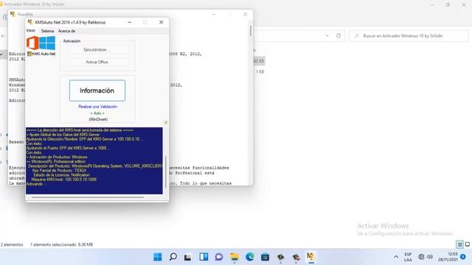Click status bar text '2 elementos'
This screenshot has height=265, width=472.
12,244
